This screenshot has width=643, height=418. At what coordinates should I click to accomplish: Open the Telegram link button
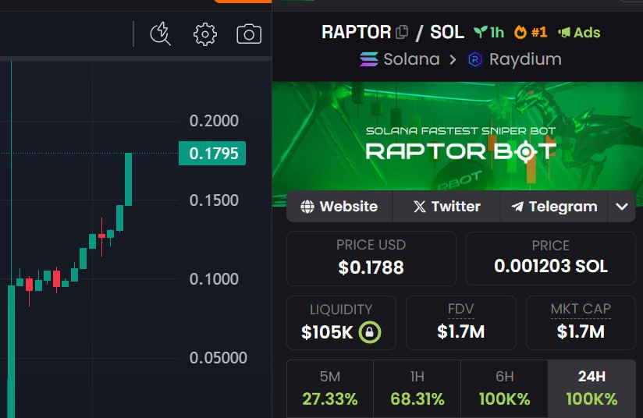click(554, 206)
